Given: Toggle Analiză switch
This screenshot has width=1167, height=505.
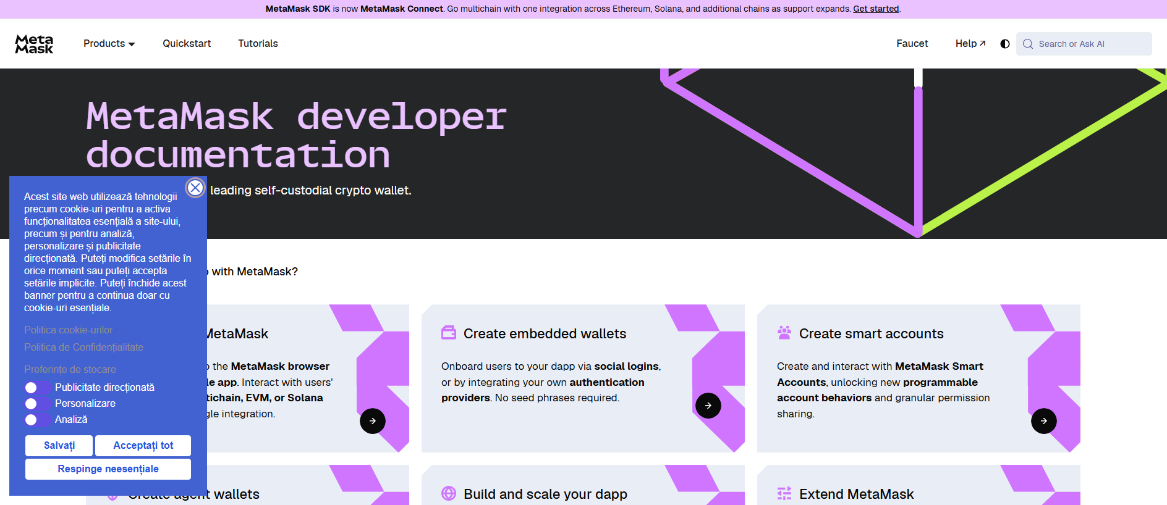Looking at the screenshot, I should point(37,420).
